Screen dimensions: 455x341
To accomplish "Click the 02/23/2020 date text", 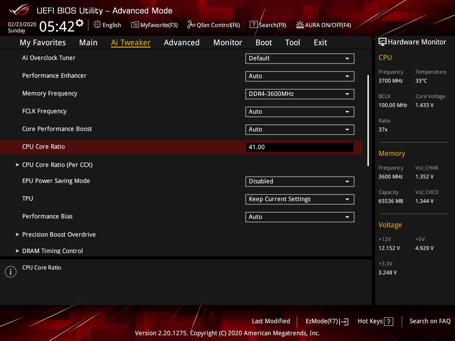I will [x=22, y=24].
